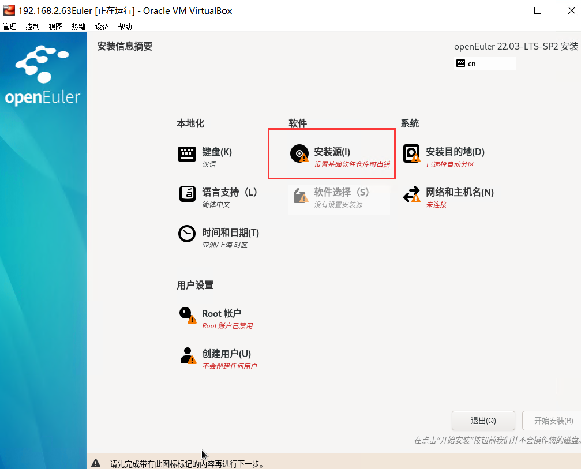Click 没有设置安装源 status text
Screen dimensions: 581x469
point(338,204)
